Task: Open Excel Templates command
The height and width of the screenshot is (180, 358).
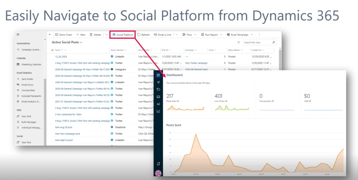Action: pos(238,35)
